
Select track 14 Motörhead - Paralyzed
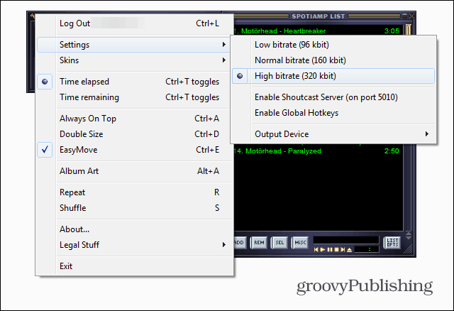tap(317, 151)
